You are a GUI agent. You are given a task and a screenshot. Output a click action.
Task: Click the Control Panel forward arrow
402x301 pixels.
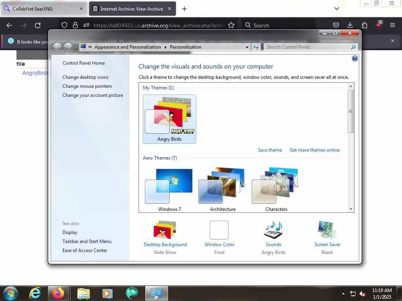pyautogui.click(x=68, y=47)
